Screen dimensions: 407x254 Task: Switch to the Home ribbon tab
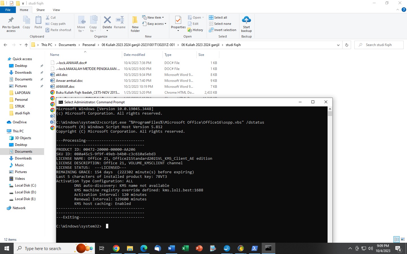point(24,10)
